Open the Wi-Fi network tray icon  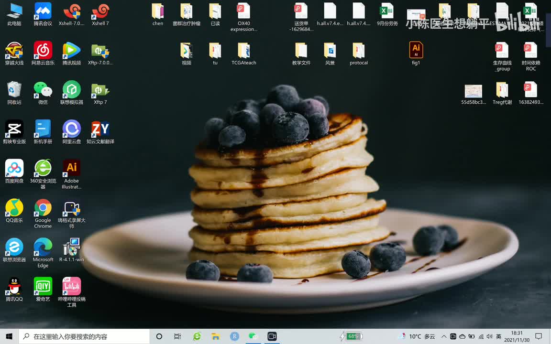[x=481, y=336]
